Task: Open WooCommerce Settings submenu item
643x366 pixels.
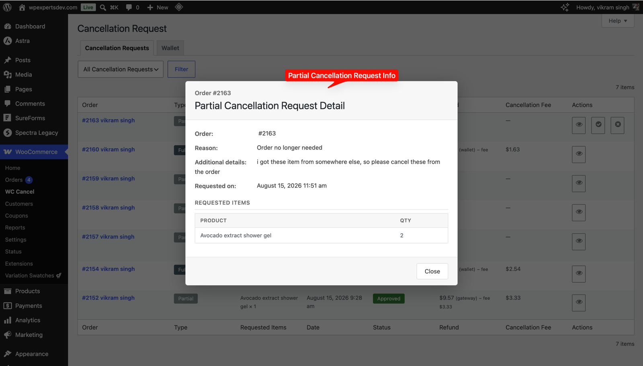Action: (16, 240)
